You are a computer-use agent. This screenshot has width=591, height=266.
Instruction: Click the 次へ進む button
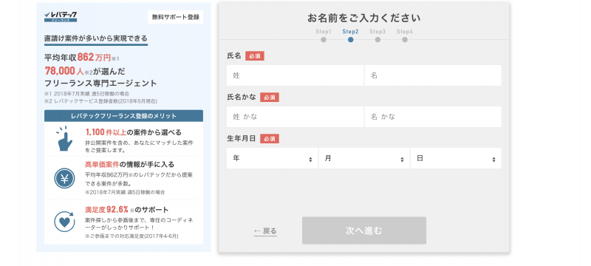tap(364, 231)
